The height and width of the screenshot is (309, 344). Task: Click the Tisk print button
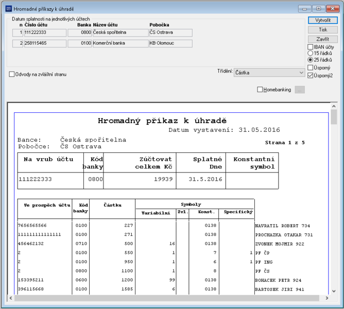pyautogui.click(x=322, y=30)
